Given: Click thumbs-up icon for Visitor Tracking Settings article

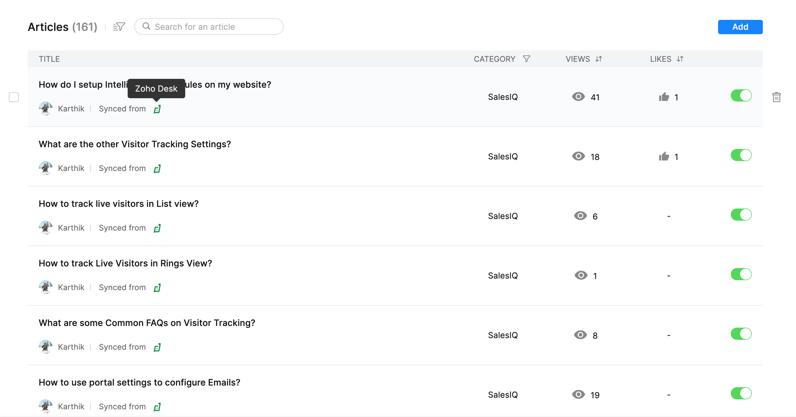Looking at the screenshot, I should pyautogui.click(x=664, y=157).
